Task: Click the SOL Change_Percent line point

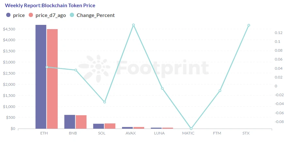Action: [104, 102]
